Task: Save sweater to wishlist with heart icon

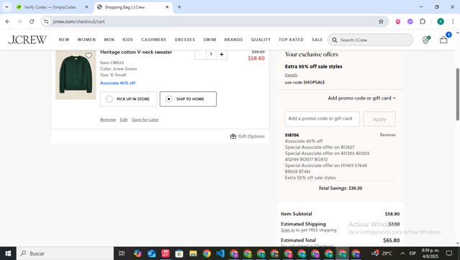Action: click(89, 55)
